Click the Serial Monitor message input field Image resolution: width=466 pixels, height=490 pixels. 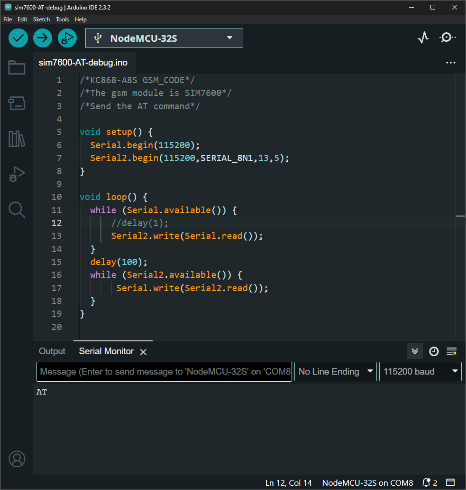164,372
